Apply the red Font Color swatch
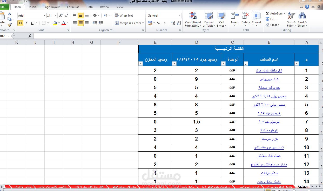Screen dimensions: 323x191 [x=64, y=23]
